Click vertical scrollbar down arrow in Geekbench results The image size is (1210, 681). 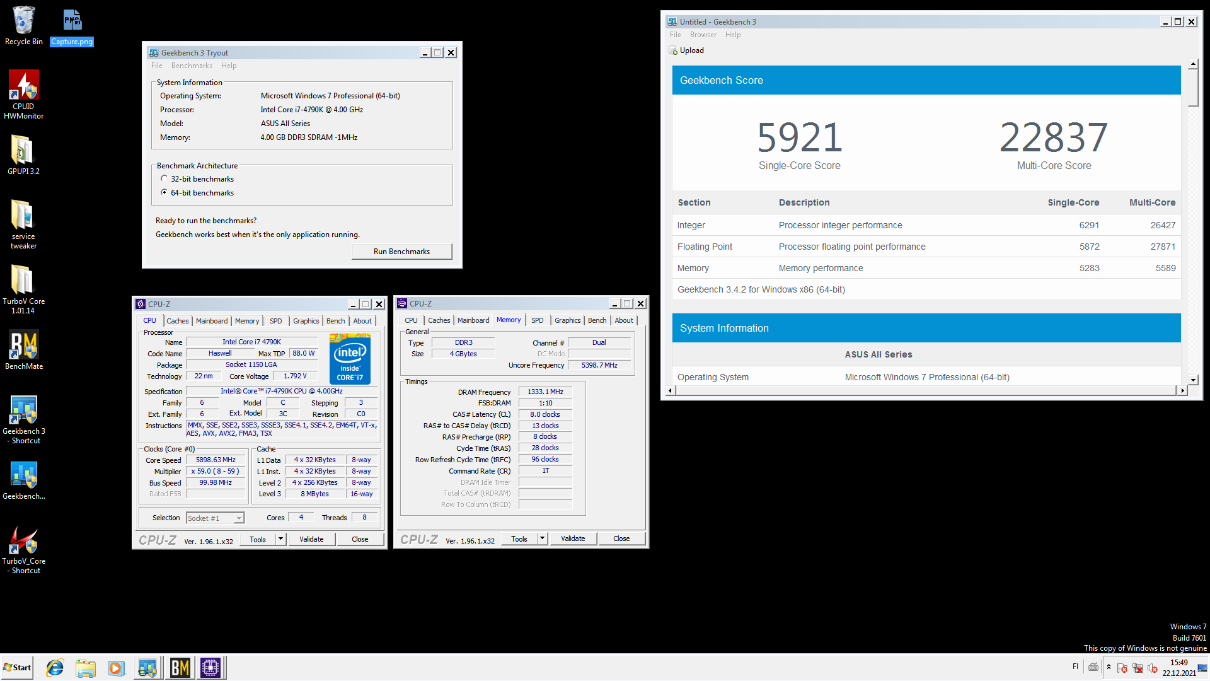1192,380
